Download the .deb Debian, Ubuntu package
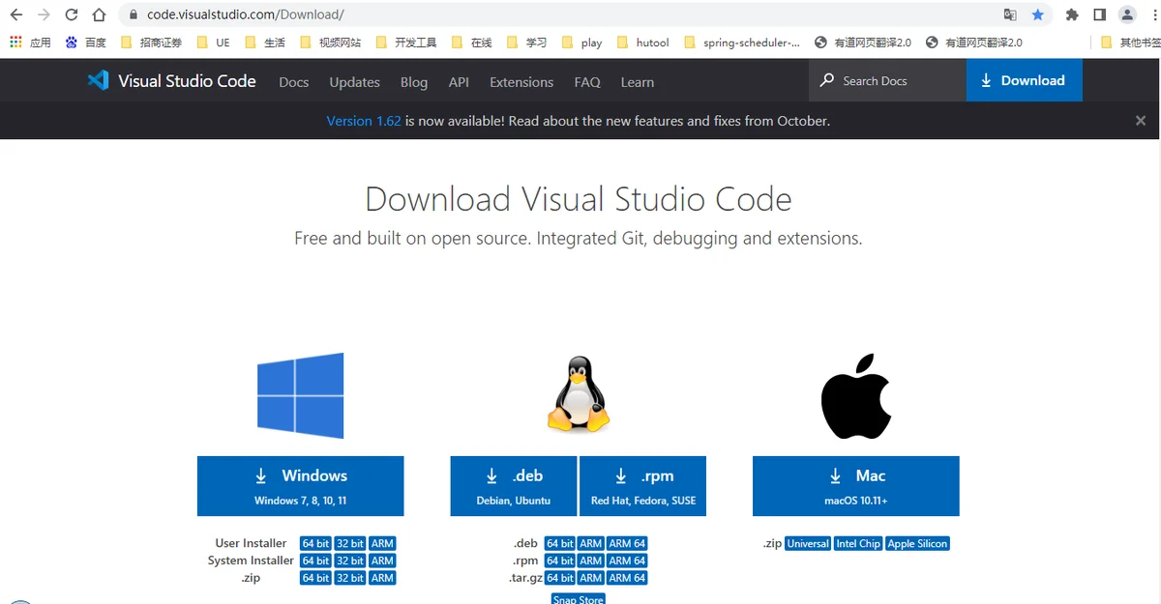The height and width of the screenshot is (604, 1161). [x=514, y=486]
